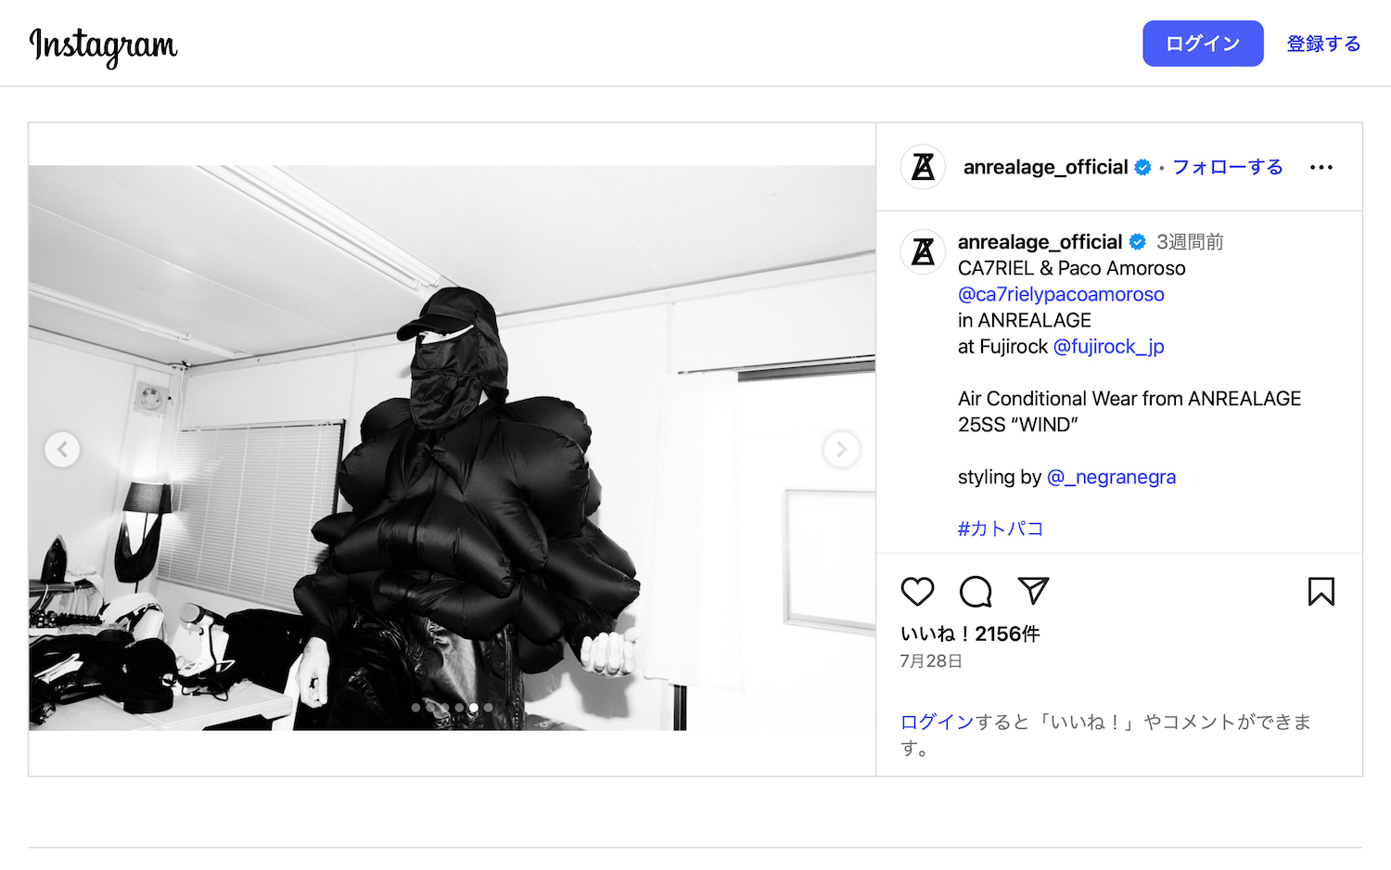Open comments with the speech bubble icon
The image size is (1391, 870).
click(x=976, y=592)
